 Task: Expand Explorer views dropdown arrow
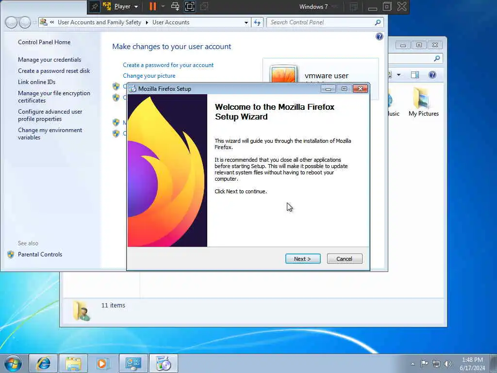click(399, 75)
